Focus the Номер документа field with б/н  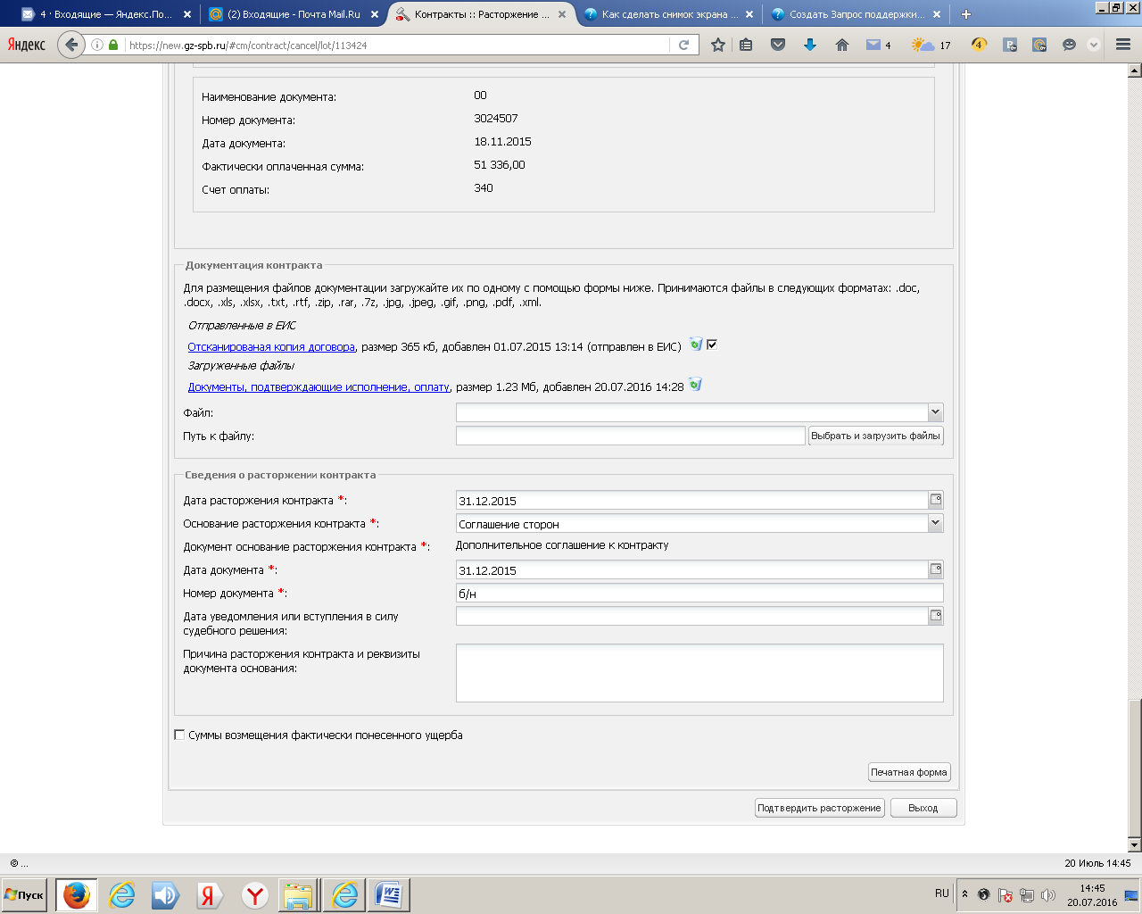(699, 593)
